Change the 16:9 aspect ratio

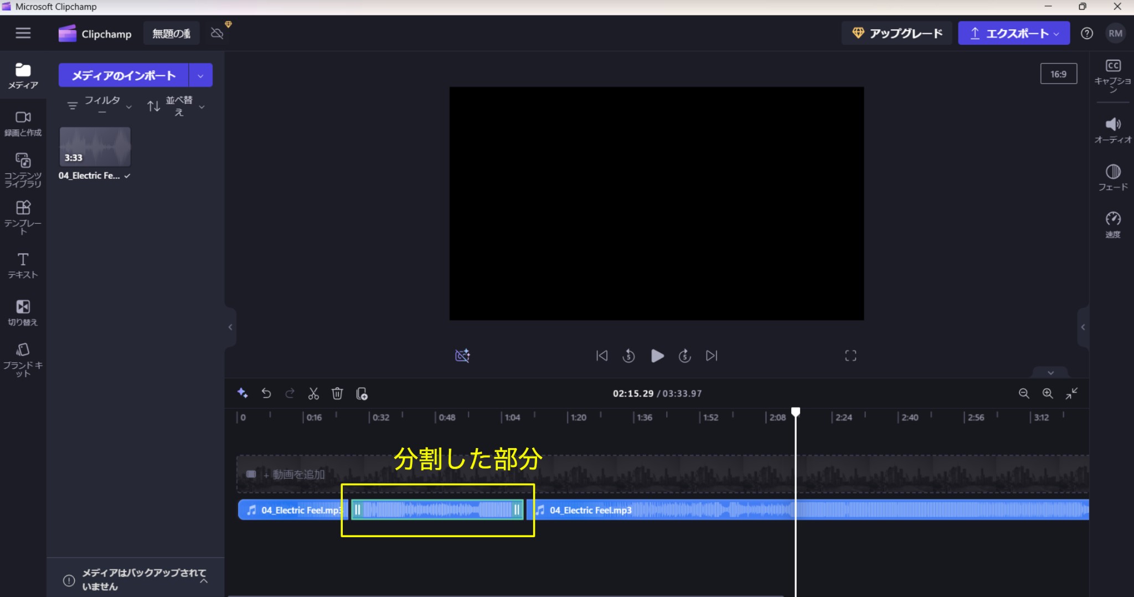pyautogui.click(x=1058, y=74)
